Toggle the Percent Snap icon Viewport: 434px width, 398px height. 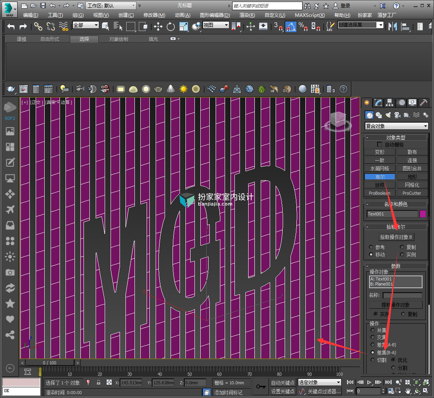303,26
